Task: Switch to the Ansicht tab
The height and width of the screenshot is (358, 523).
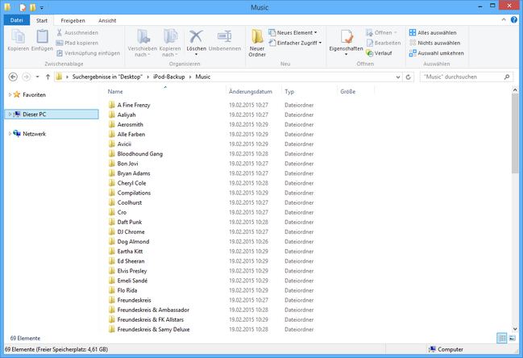Action: pos(106,19)
